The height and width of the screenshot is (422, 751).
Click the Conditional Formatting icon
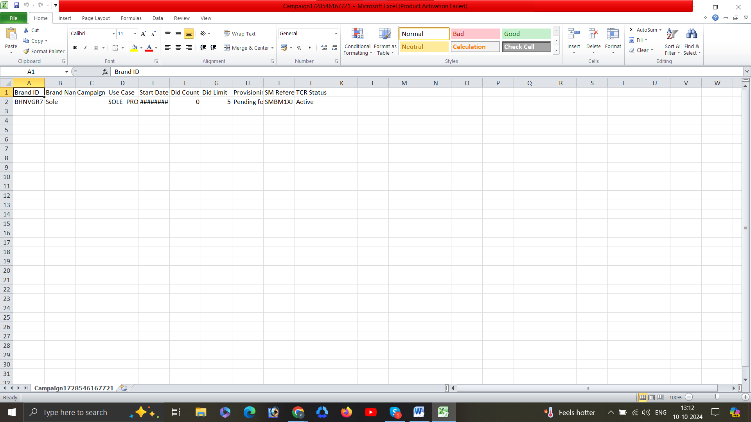click(357, 34)
